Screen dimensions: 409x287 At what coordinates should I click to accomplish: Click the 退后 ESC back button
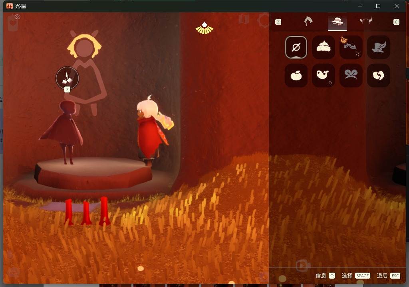[388, 276]
